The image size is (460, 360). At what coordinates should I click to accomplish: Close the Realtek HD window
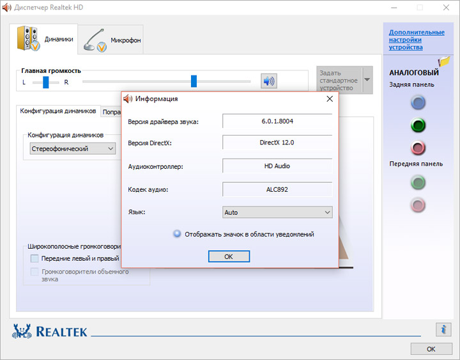pos(446,7)
